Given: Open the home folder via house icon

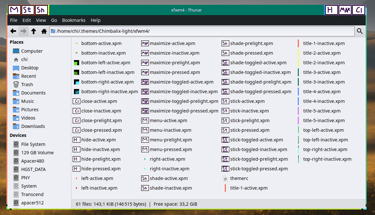Looking at the screenshot, I should (44, 31).
